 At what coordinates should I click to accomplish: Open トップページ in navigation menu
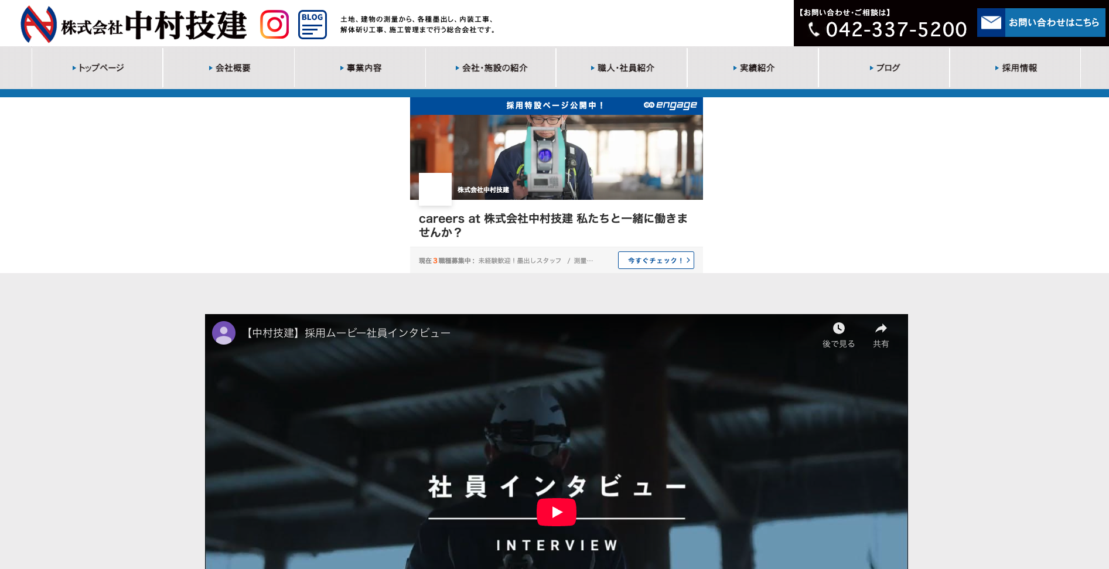(x=98, y=68)
